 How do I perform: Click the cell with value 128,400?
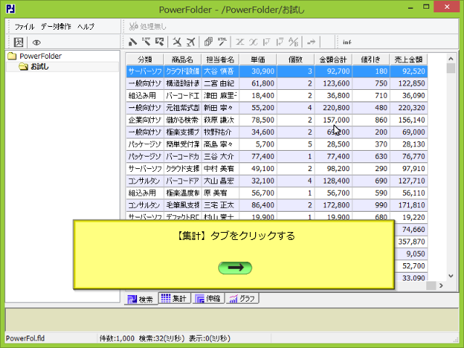(x=333, y=181)
